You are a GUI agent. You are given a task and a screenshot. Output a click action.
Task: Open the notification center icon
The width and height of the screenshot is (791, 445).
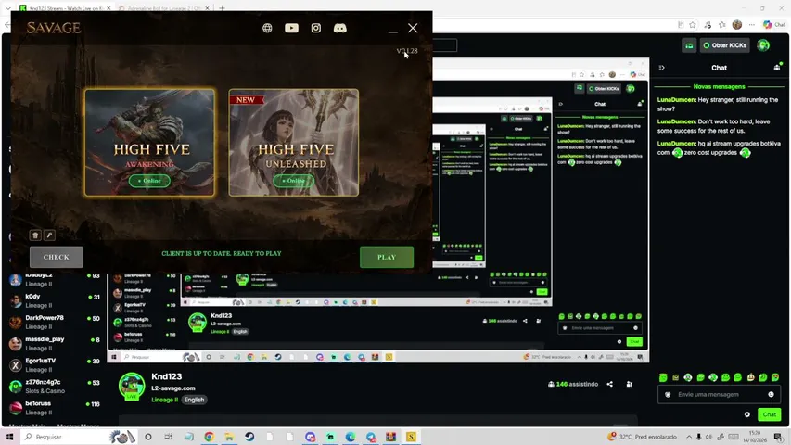point(778,437)
